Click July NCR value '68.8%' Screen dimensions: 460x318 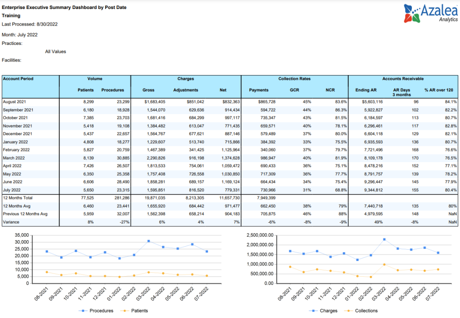click(x=341, y=190)
